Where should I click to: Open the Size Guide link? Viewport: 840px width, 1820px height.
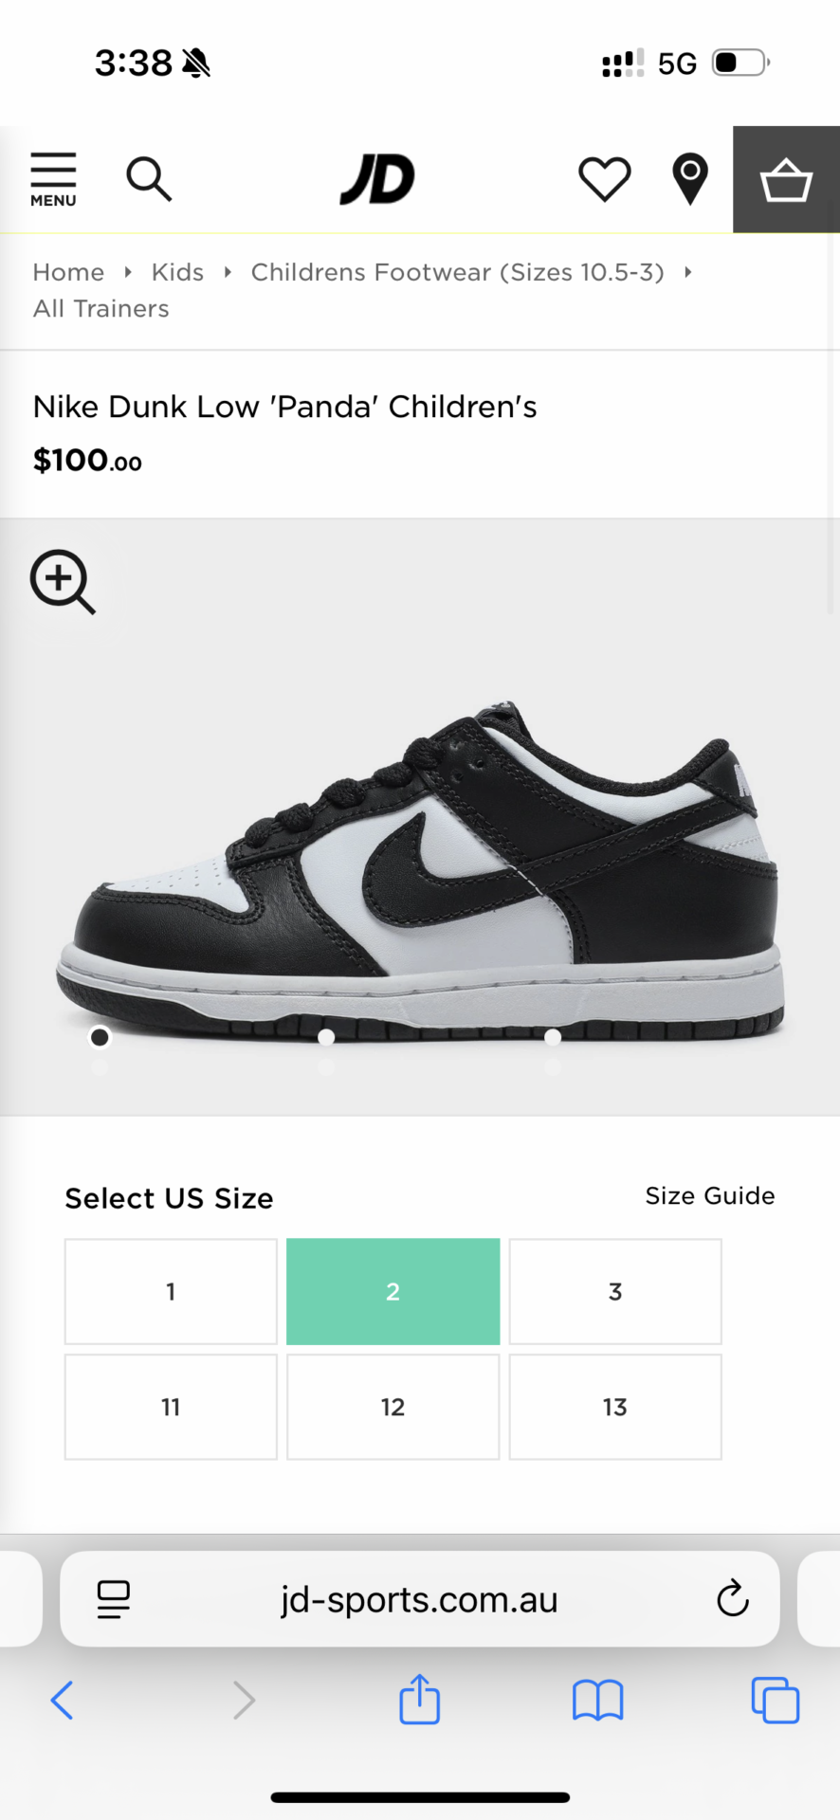point(710,1196)
